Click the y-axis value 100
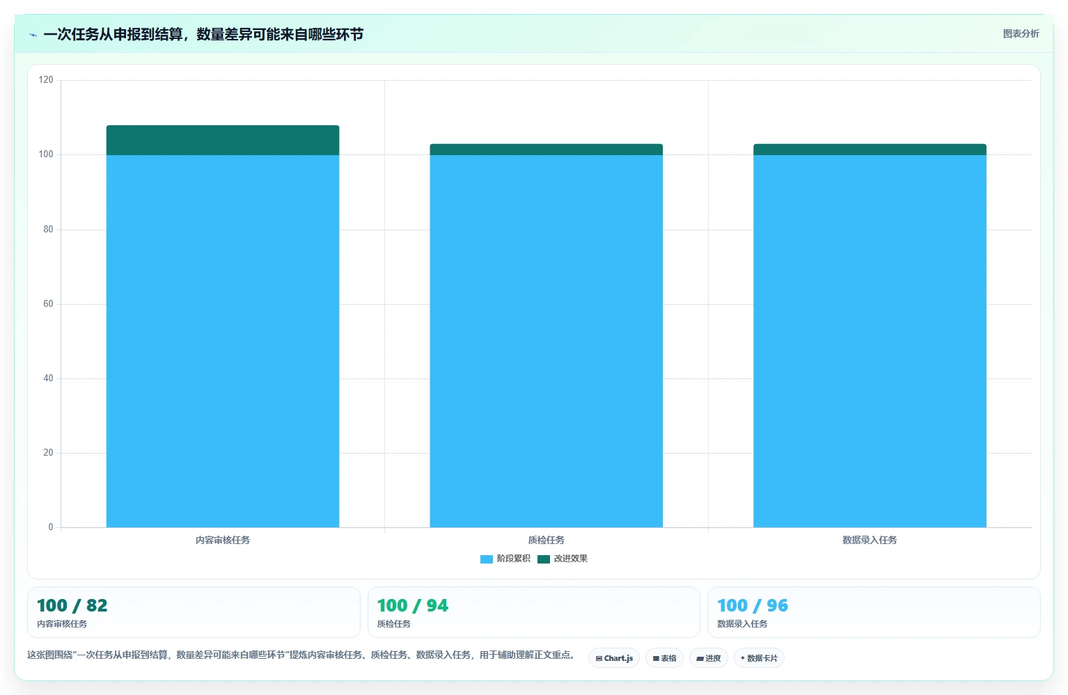This screenshot has width=1068, height=695. 46,154
